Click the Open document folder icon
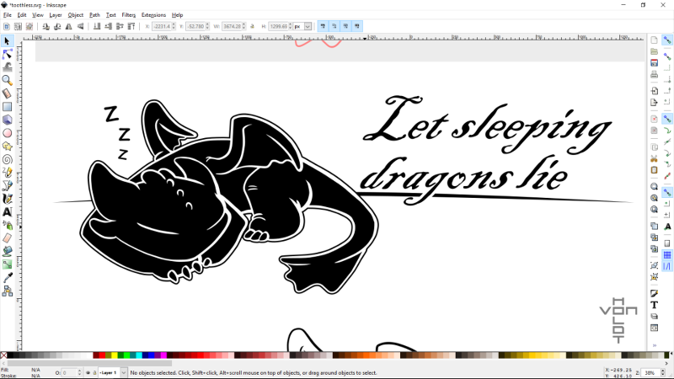 [x=655, y=51]
